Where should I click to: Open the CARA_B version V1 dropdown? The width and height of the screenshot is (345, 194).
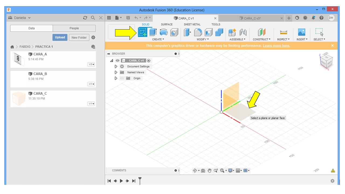(91, 84)
